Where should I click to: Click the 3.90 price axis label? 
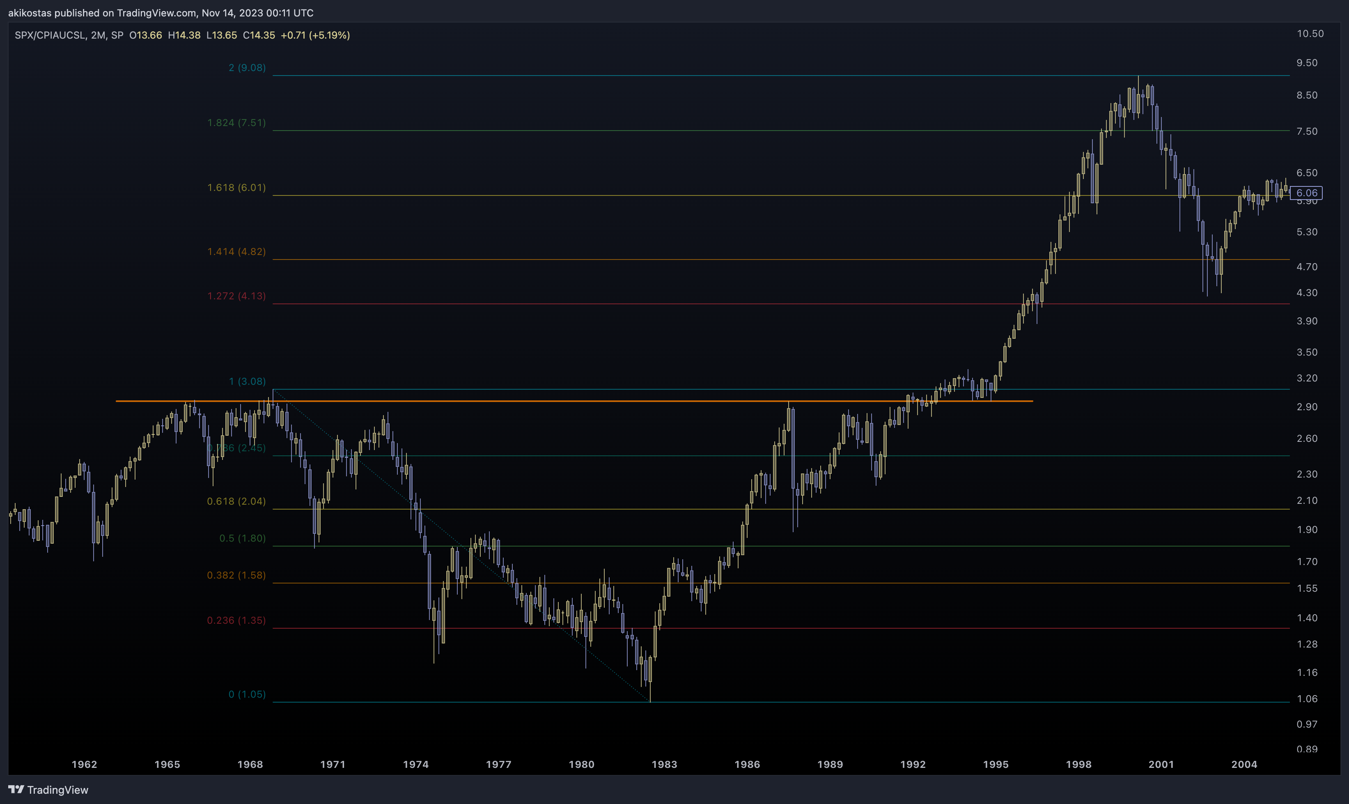coord(1307,321)
